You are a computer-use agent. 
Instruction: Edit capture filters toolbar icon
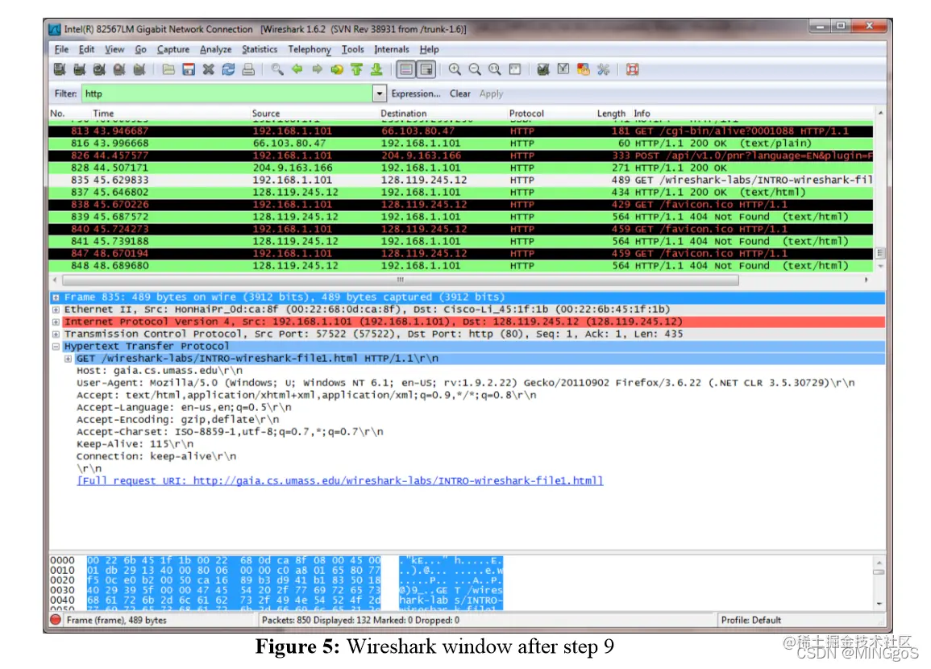click(x=543, y=69)
